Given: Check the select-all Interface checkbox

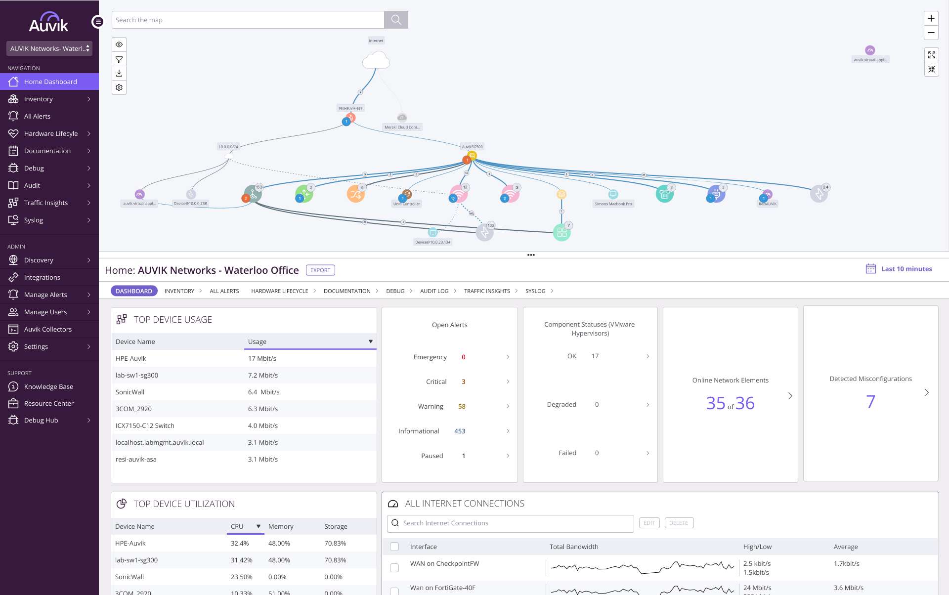Looking at the screenshot, I should (394, 547).
